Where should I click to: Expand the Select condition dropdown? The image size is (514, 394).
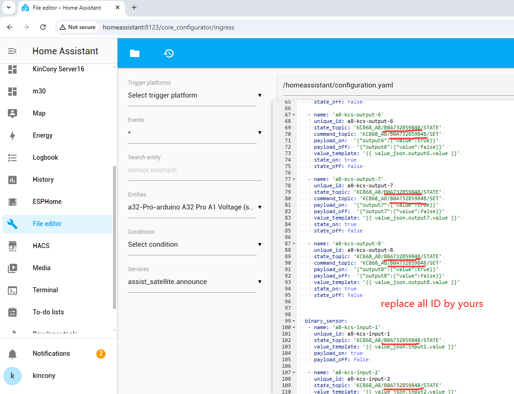click(195, 244)
